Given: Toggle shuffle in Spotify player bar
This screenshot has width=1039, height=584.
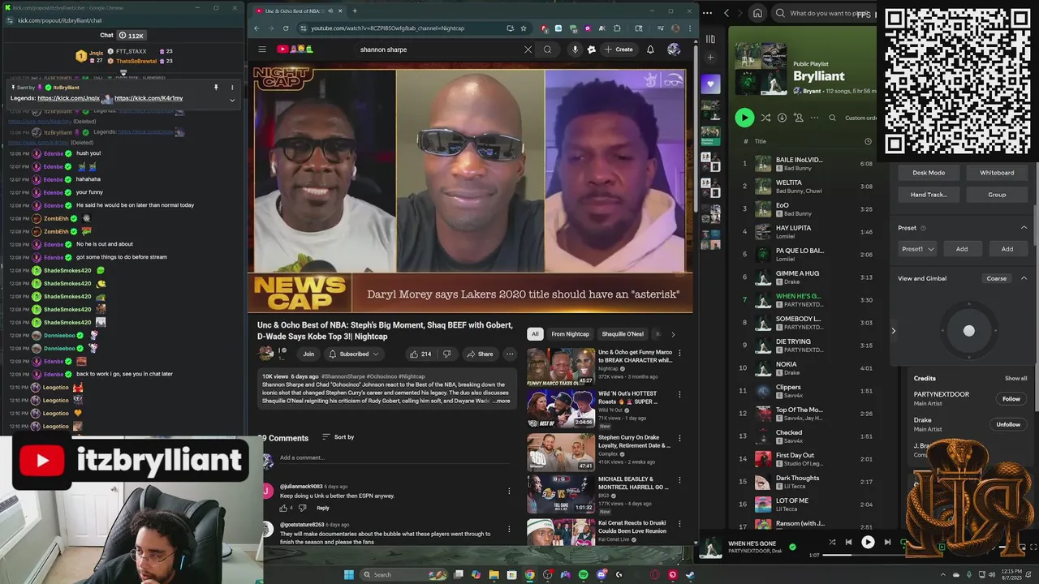Looking at the screenshot, I should tap(832, 542).
